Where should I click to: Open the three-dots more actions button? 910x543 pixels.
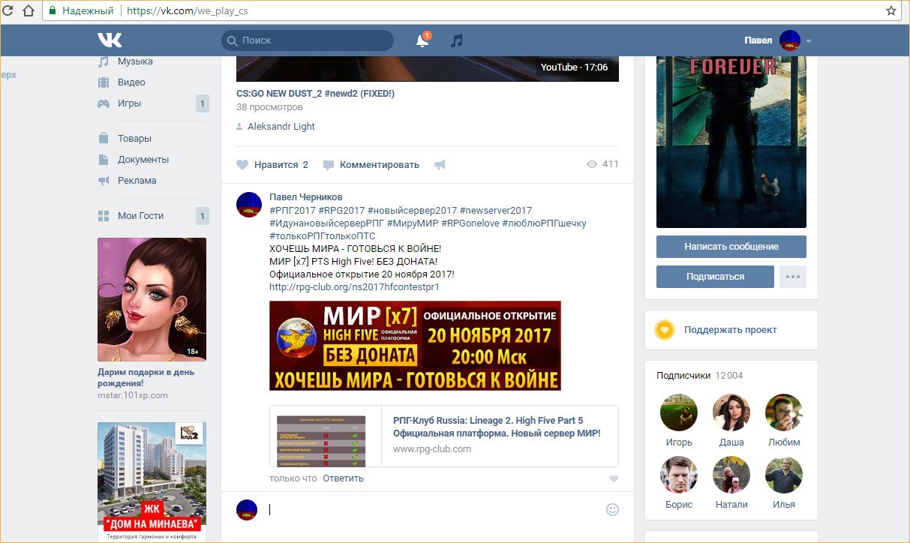click(x=793, y=277)
